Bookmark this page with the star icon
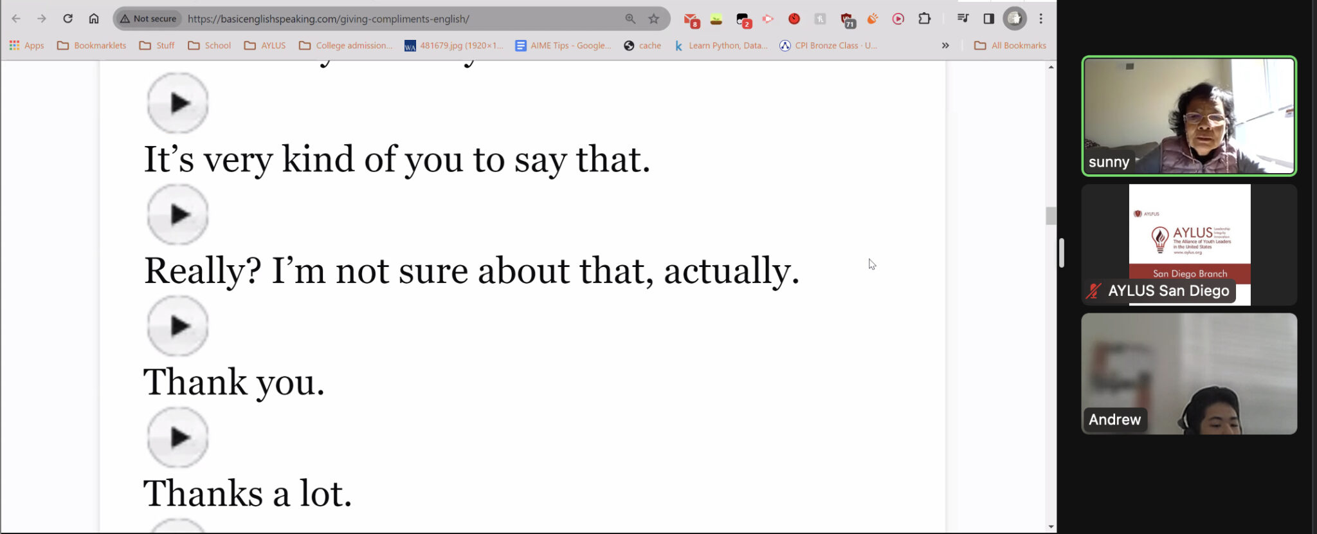Image resolution: width=1317 pixels, height=534 pixels. click(x=654, y=19)
